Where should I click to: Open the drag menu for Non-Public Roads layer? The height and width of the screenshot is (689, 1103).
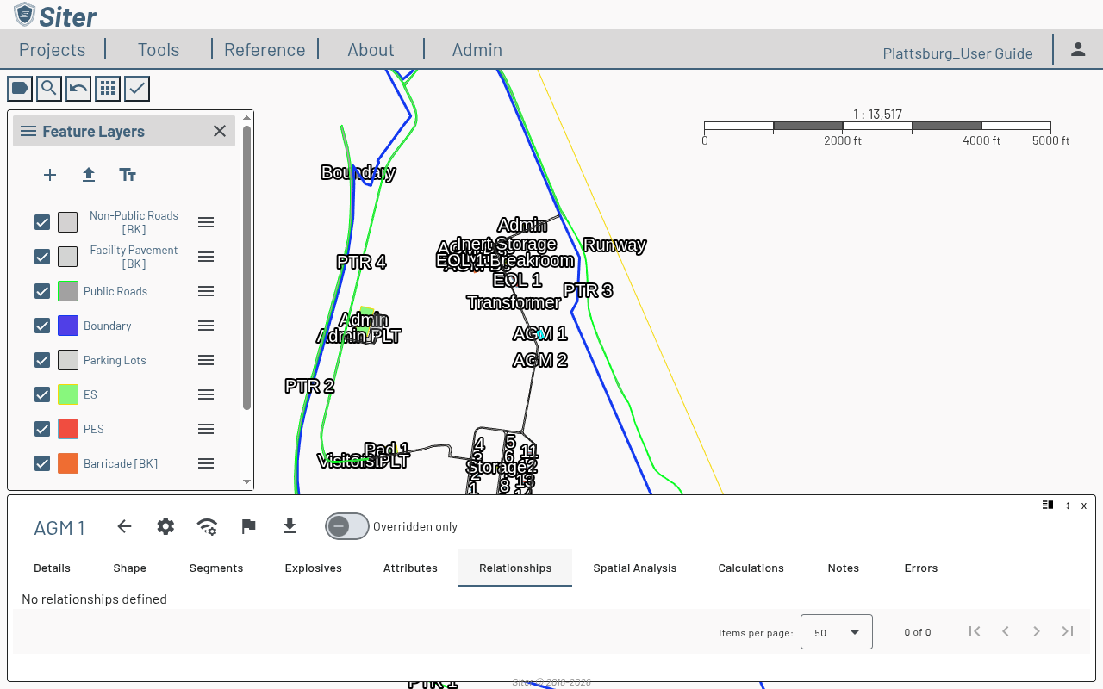click(x=206, y=222)
